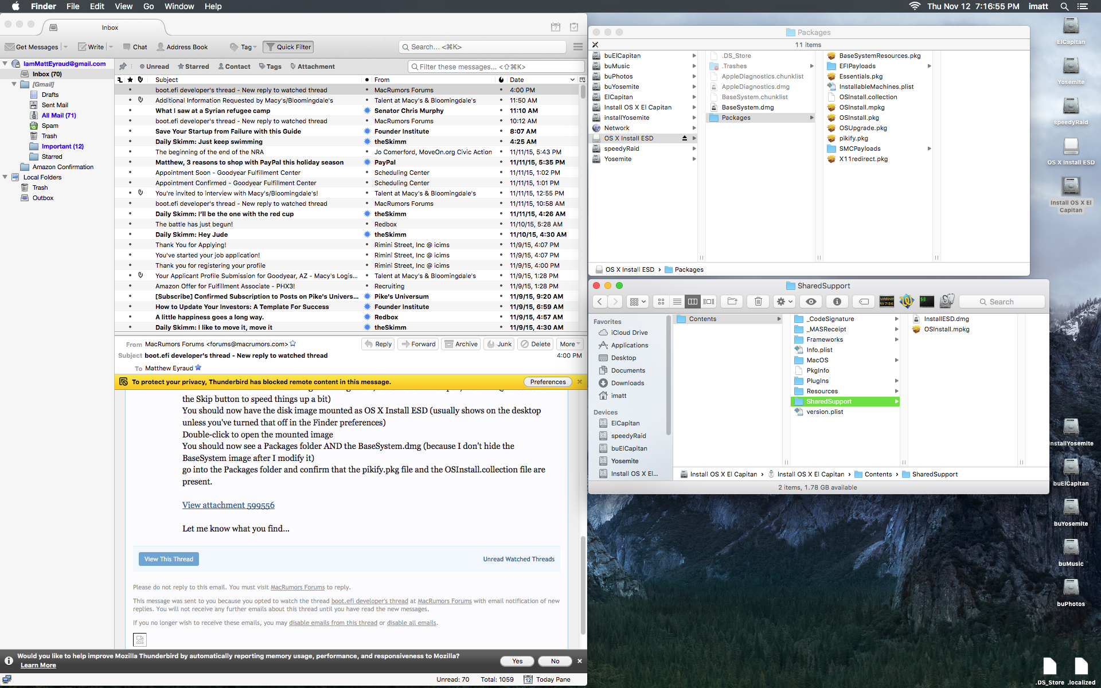
Task: Open Get Messages dropdown arrow
Action: point(65,47)
